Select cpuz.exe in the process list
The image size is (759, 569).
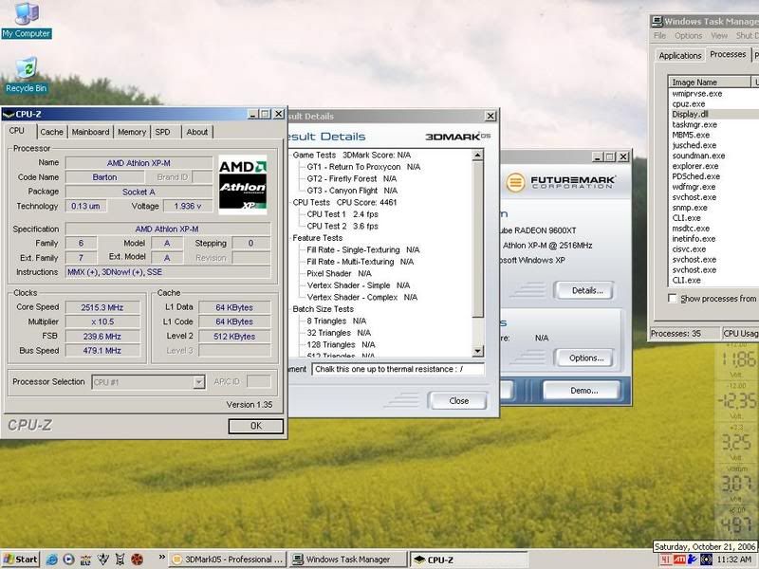[689, 104]
